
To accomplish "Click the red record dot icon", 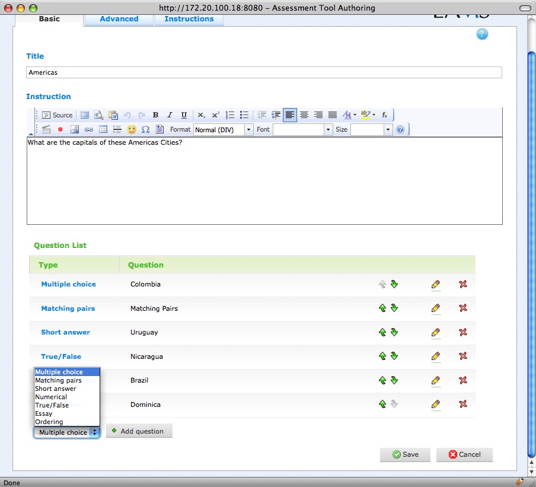I will point(60,129).
